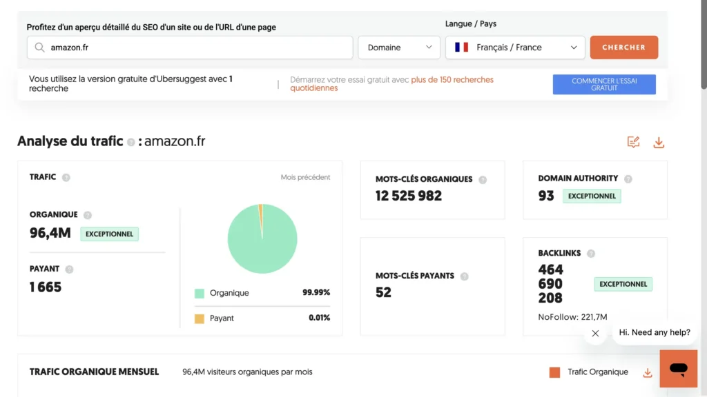Click the question mark next to DOMAIN AUTHORITY
This screenshot has width=707, height=397.
(628, 178)
